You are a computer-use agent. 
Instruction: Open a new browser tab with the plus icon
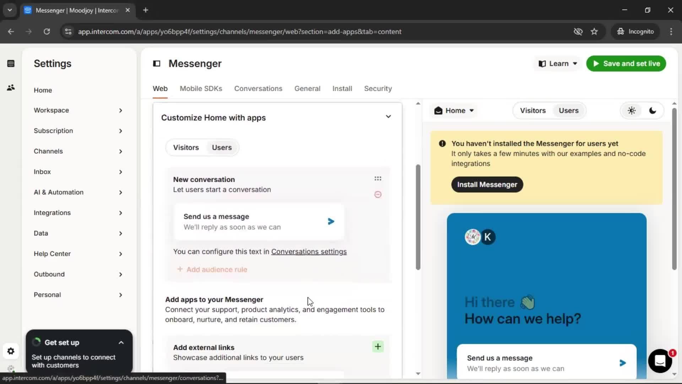(x=146, y=10)
